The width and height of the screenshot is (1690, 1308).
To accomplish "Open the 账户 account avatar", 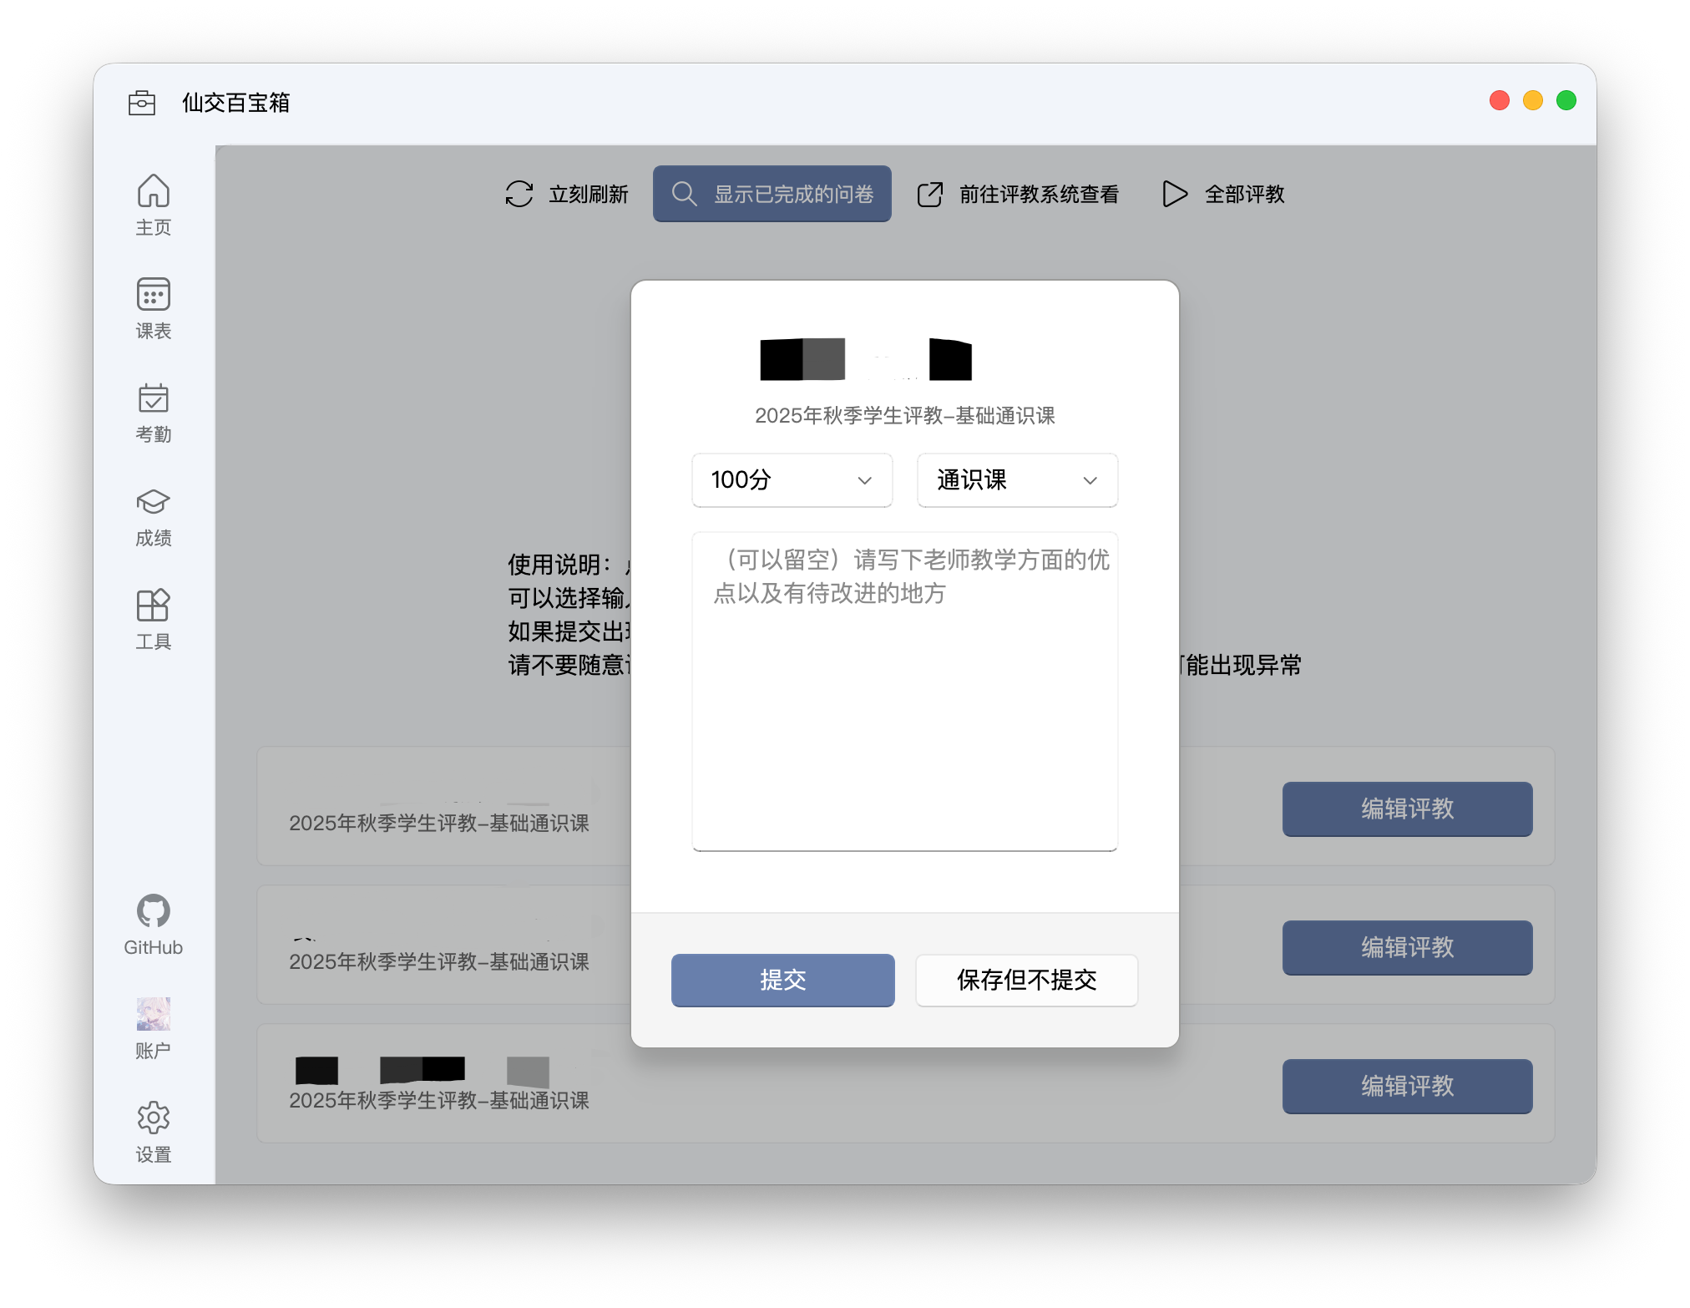I will pos(154,1021).
